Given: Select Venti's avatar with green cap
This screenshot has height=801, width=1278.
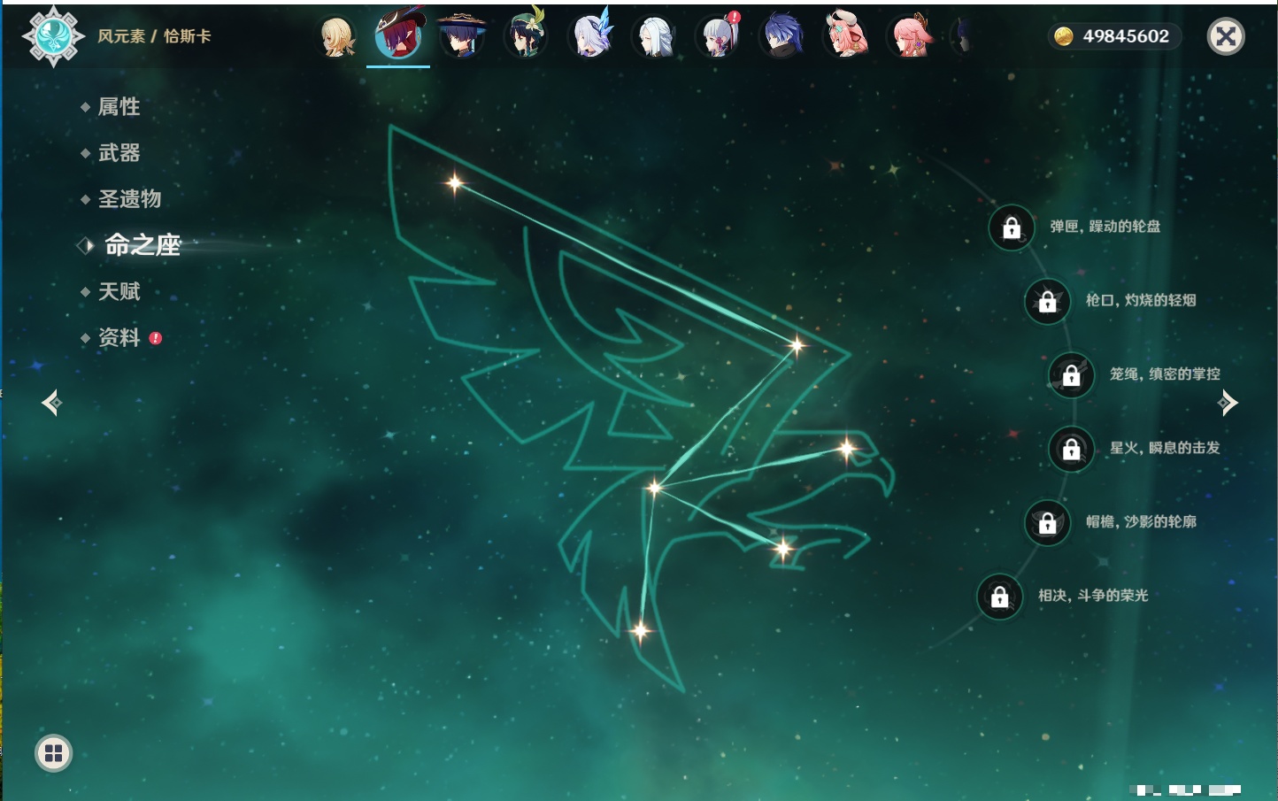Looking at the screenshot, I should click(525, 37).
